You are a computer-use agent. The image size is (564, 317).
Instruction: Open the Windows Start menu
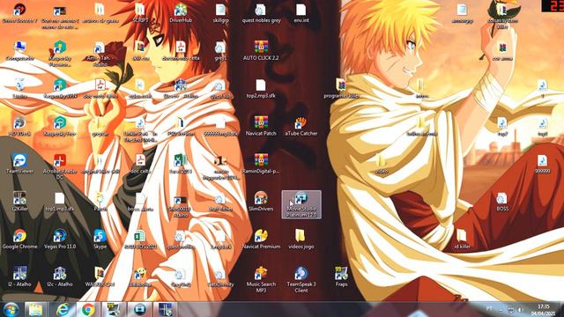click(11, 309)
